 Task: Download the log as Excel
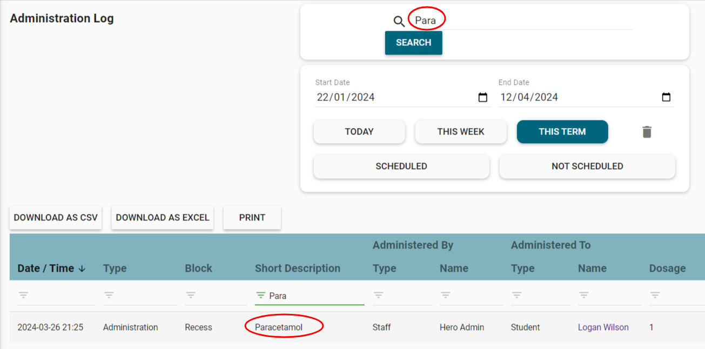pyautogui.click(x=162, y=218)
